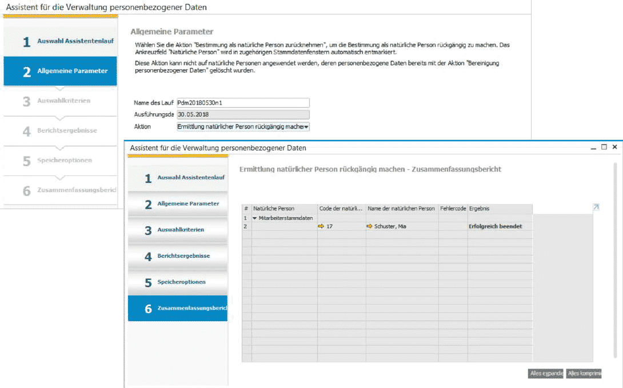Click the Name der natürlichen Person column header

(402, 209)
